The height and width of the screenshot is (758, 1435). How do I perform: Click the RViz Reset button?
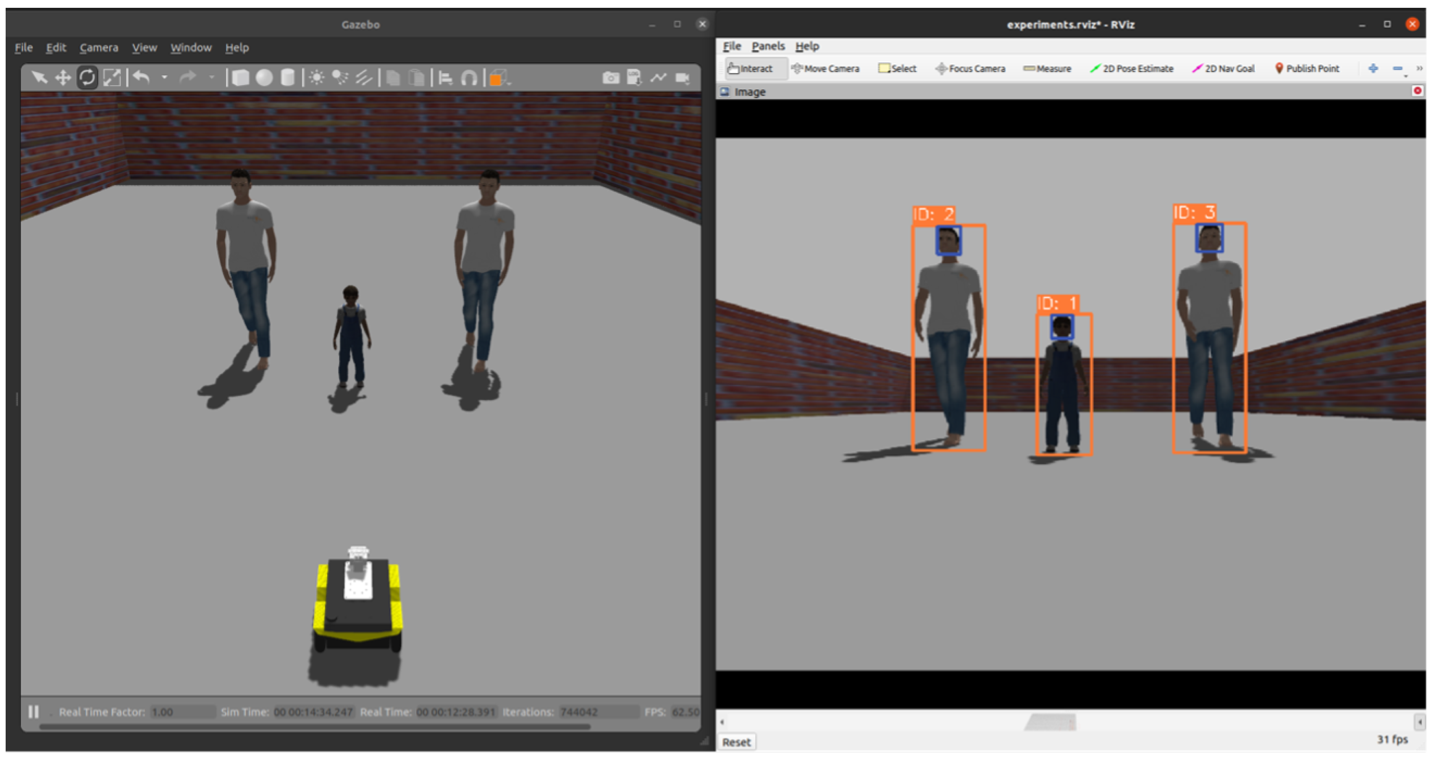coord(736,742)
